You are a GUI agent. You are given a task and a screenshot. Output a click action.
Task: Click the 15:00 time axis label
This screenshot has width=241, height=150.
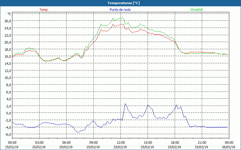click(x=148, y=143)
